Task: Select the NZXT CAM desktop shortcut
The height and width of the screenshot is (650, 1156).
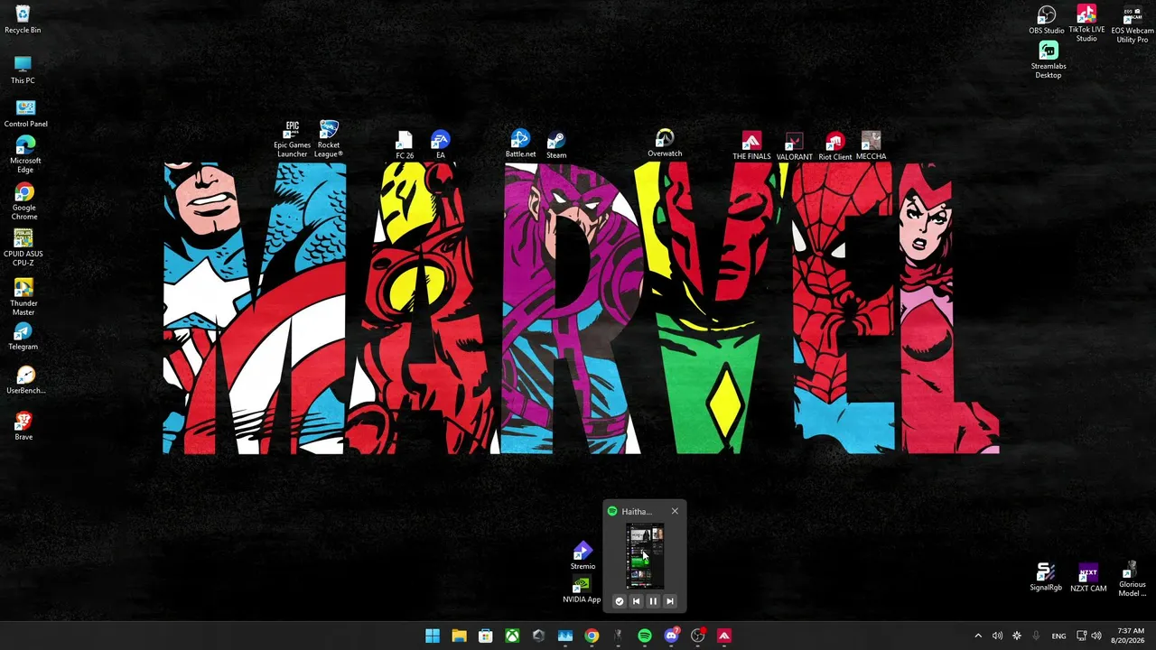Action: 1088,579
